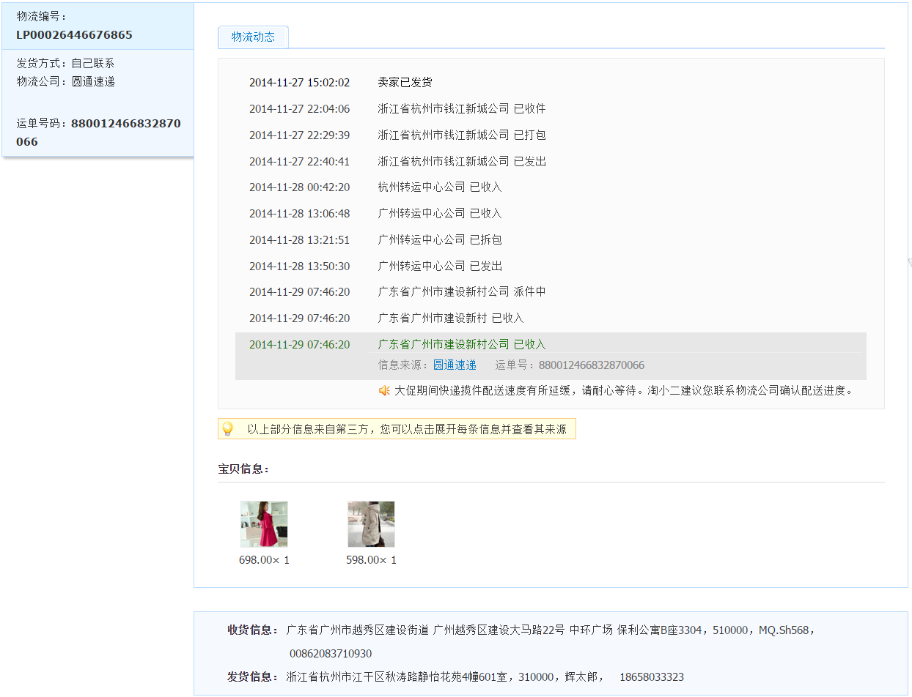Image resolution: width=912 pixels, height=697 pixels.
Task: Click the 698.00× 1 price label
Action: click(264, 560)
